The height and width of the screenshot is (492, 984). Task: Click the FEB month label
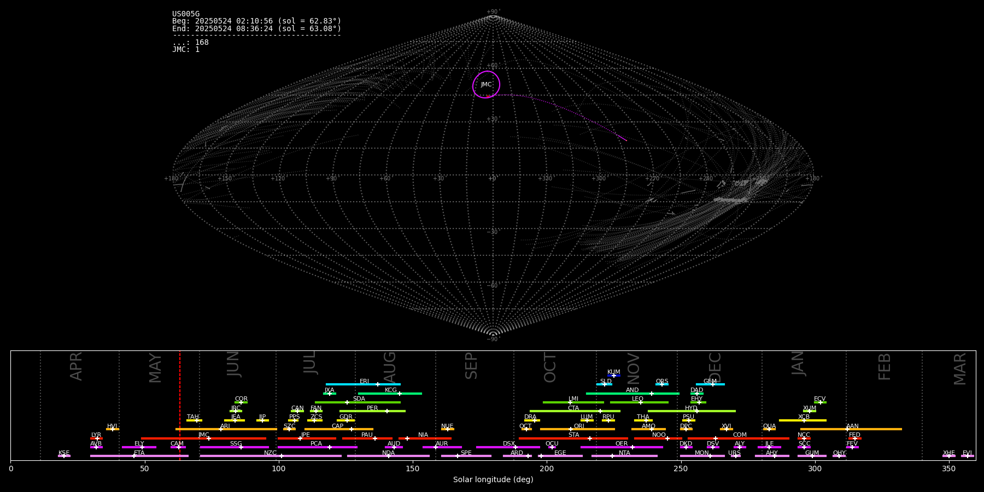pos(885,367)
